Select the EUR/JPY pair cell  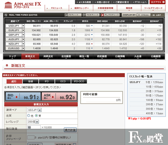click(14, 30)
